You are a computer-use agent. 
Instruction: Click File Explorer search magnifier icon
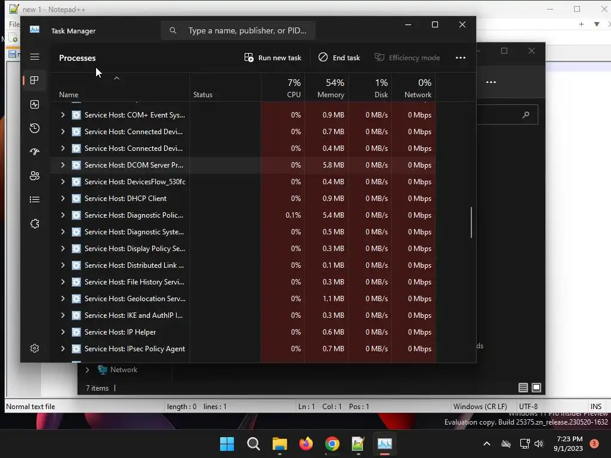526,115
